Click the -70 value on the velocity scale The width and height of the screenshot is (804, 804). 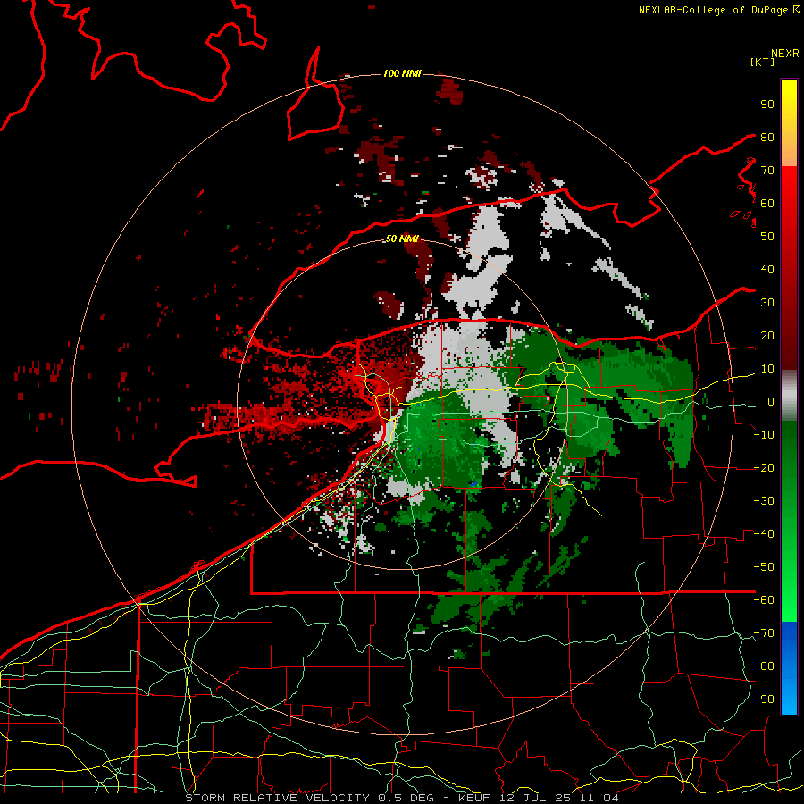(764, 633)
